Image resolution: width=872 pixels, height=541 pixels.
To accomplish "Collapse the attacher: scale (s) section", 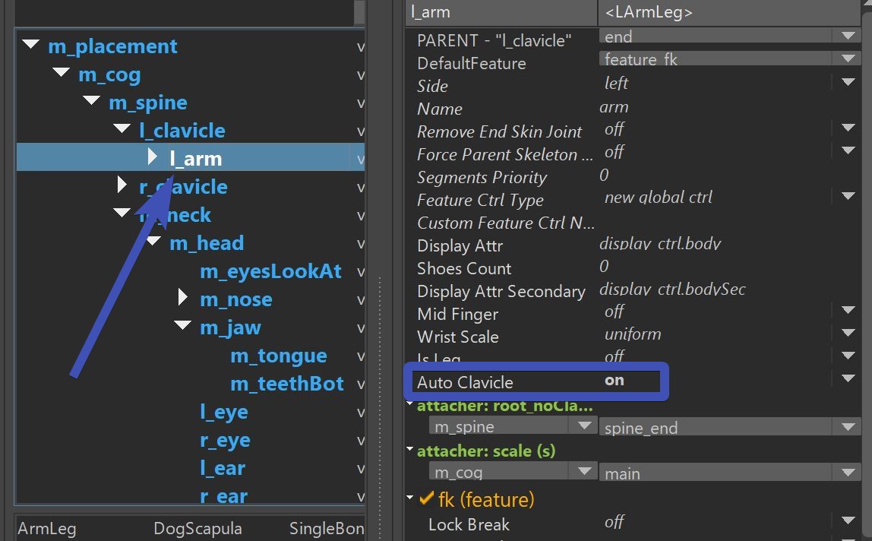I will coord(410,448).
